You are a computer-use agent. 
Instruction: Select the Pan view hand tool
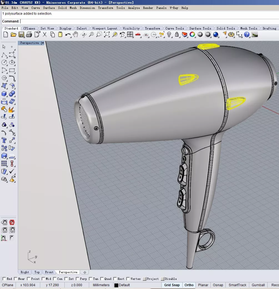76,34
